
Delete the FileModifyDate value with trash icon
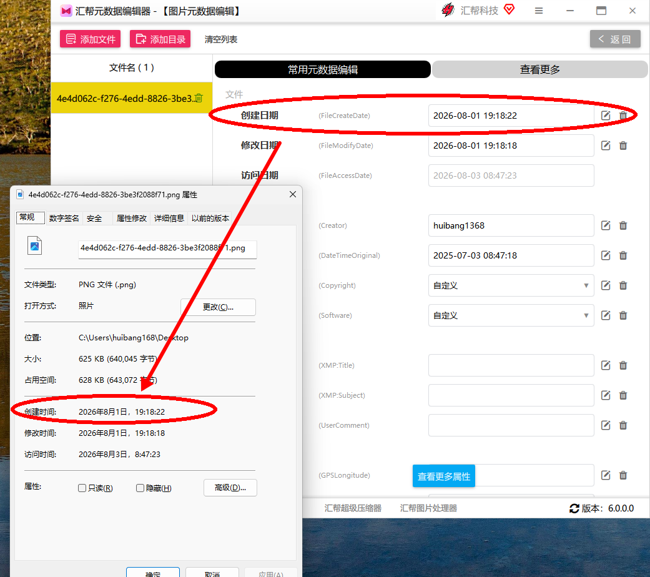pos(623,145)
